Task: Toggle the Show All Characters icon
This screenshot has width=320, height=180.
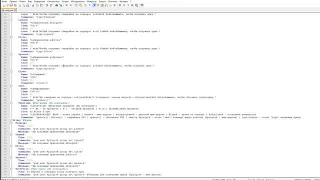Action: coord(89,5)
